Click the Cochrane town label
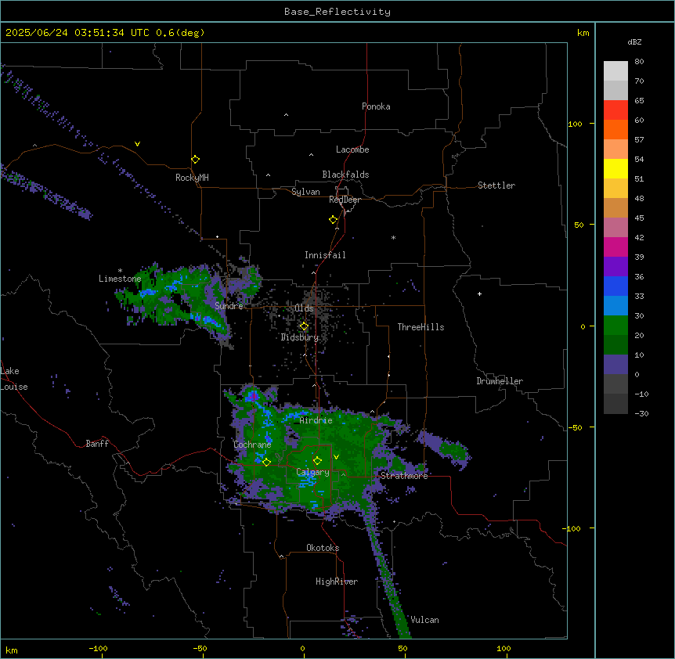The width and height of the screenshot is (675, 659). tap(252, 445)
